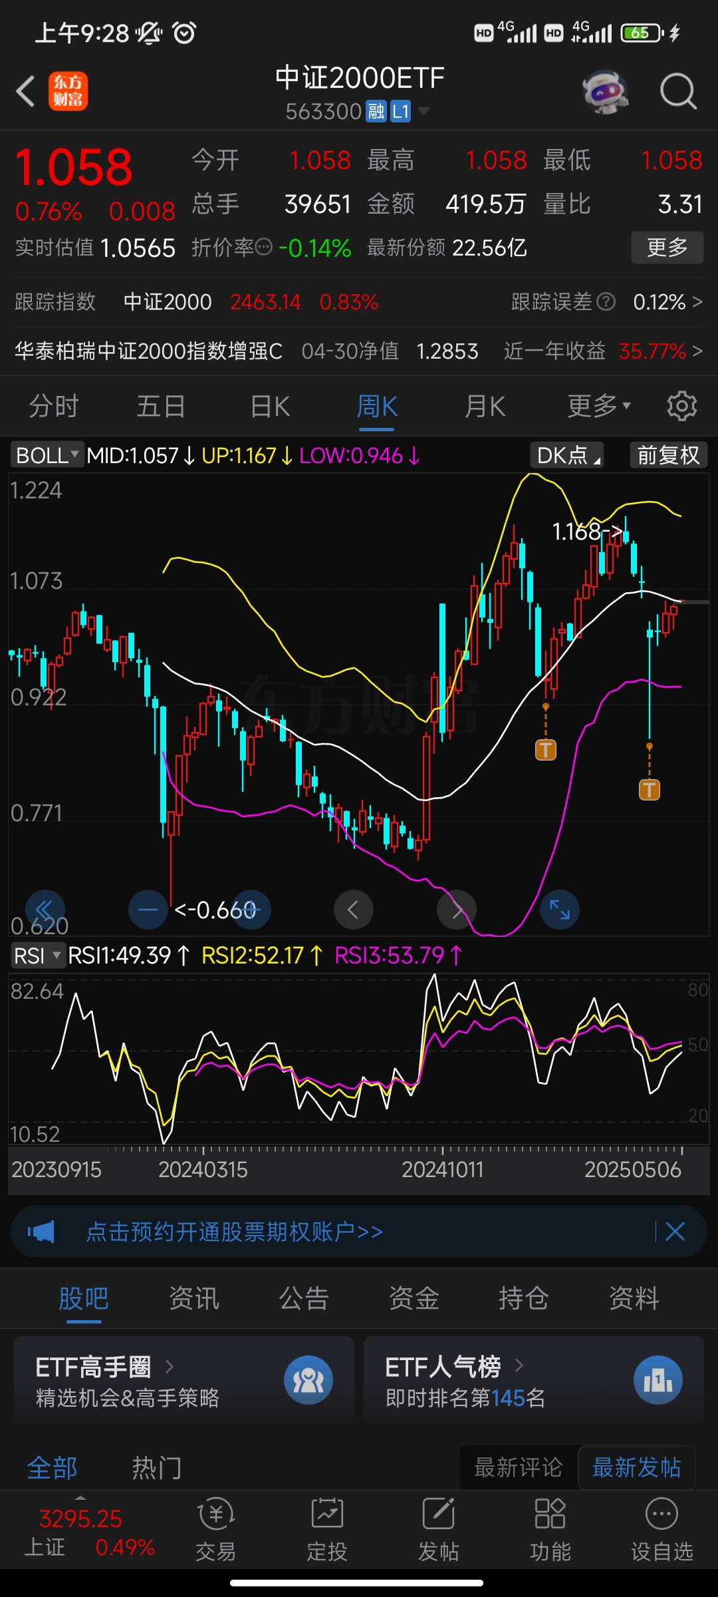This screenshot has width=718, height=1597.
Task: Open search with the magnifier icon
Action: (x=678, y=91)
